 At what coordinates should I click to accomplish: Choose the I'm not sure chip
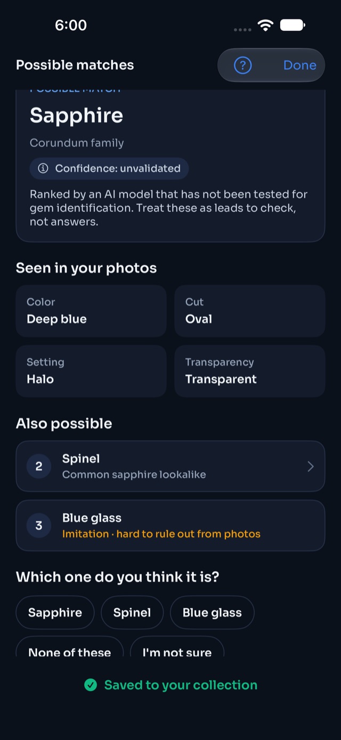coord(177,647)
